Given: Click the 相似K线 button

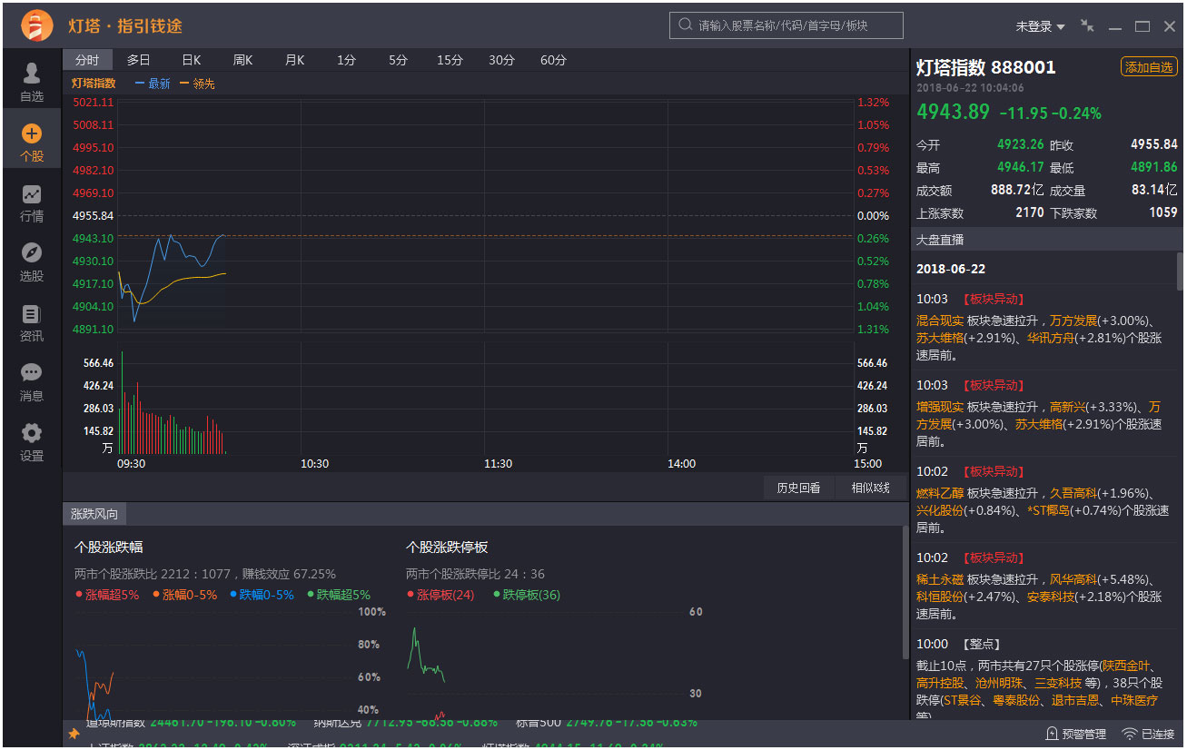Looking at the screenshot, I should click(x=870, y=488).
